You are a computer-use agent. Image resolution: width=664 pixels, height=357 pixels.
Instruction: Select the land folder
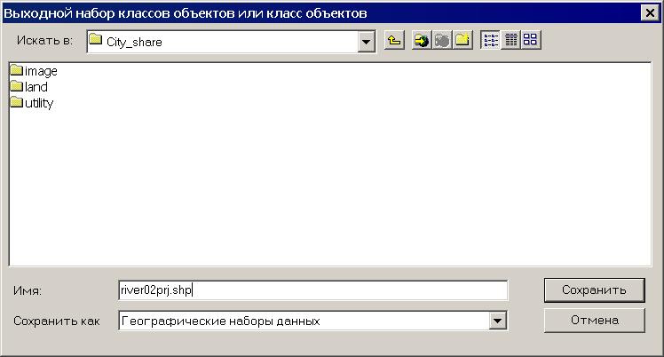pyautogui.click(x=28, y=87)
